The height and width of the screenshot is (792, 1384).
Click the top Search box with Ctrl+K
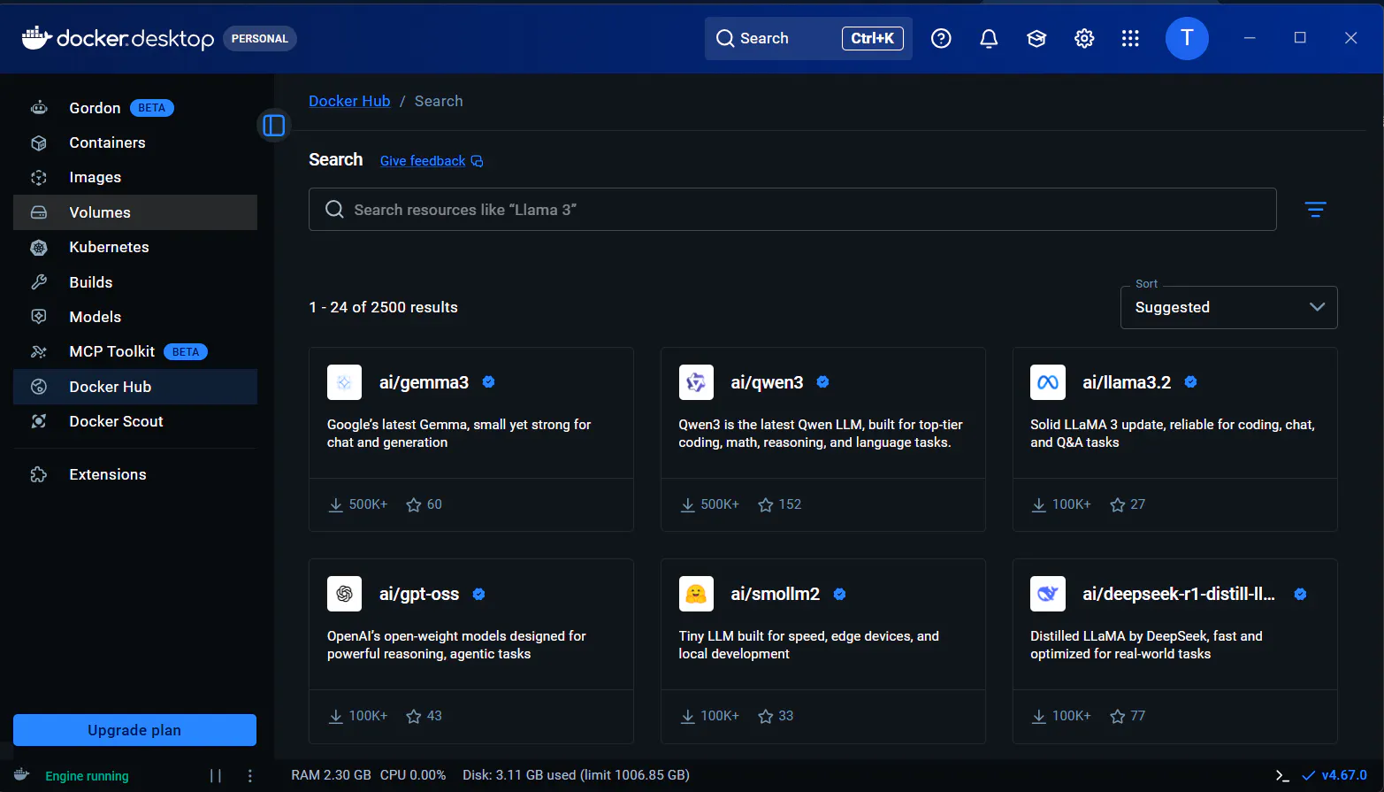808,38
